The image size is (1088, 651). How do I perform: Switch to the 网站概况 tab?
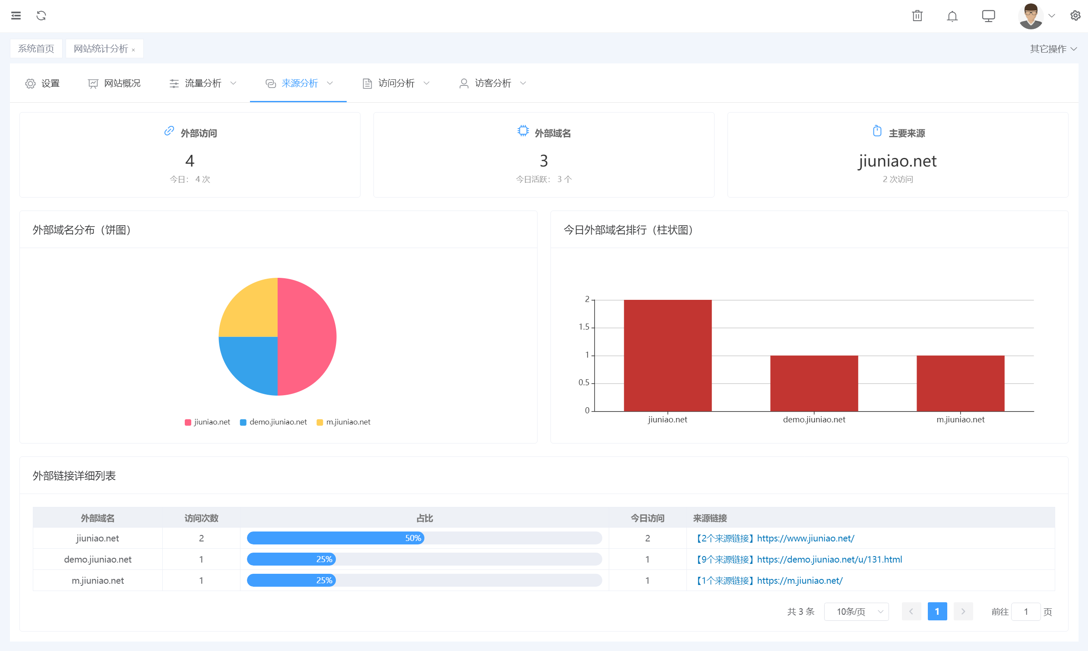click(x=114, y=83)
